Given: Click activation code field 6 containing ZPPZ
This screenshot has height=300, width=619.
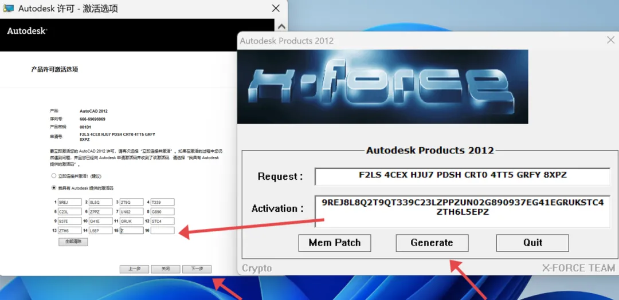Looking at the screenshot, I should (101, 212).
